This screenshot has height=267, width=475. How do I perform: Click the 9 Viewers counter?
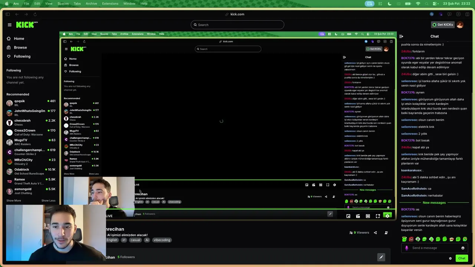coord(359,233)
